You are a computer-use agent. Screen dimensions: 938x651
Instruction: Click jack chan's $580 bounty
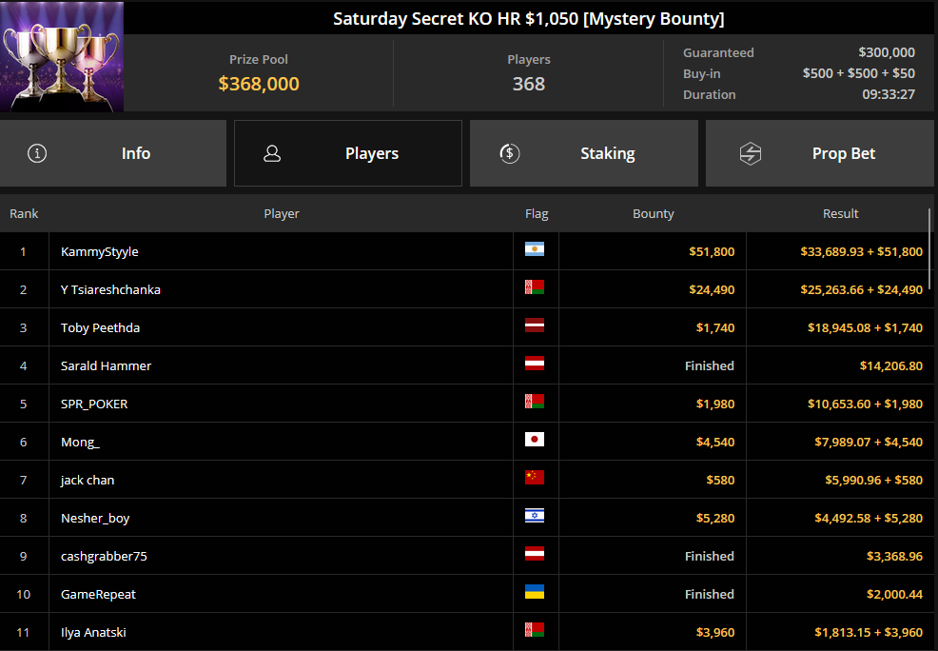720,480
